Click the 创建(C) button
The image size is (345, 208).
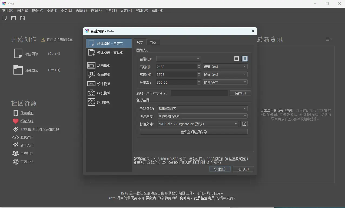click(x=220, y=169)
